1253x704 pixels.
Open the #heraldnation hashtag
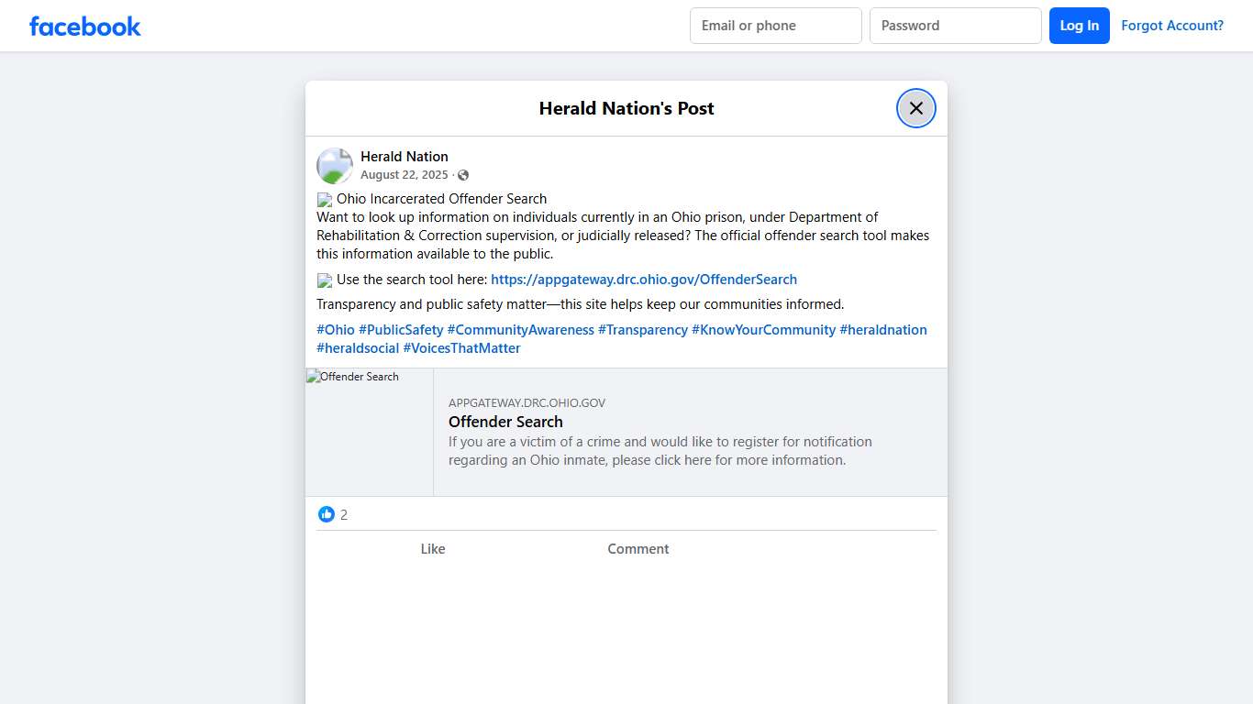[882, 329]
